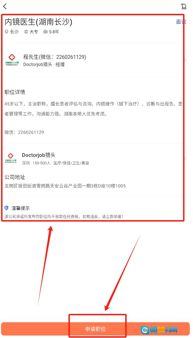This screenshot has height=338, width=193.
Task: Tap the 温馨提示 notice text
Action: (21, 208)
